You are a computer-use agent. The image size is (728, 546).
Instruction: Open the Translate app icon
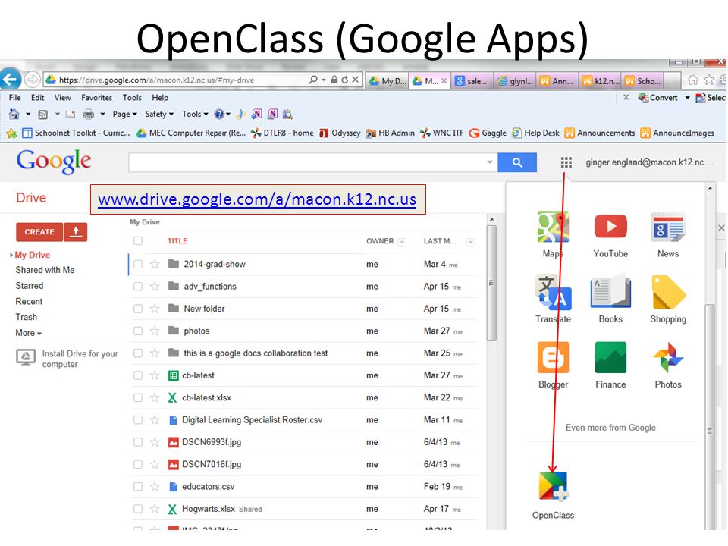(553, 293)
